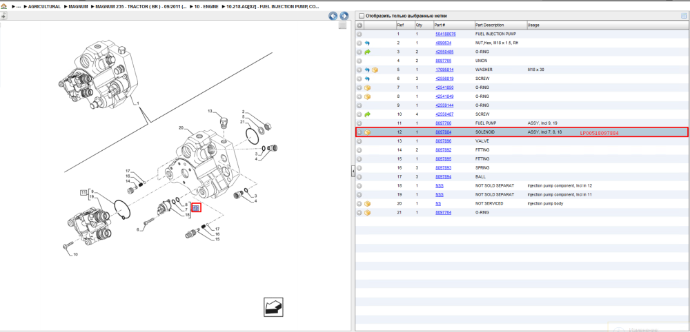Click the Qty column header
The image size is (690, 332).
coord(424,25)
